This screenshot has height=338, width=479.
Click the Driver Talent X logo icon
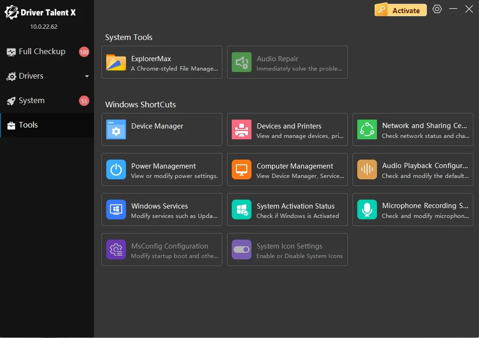click(x=11, y=12)
